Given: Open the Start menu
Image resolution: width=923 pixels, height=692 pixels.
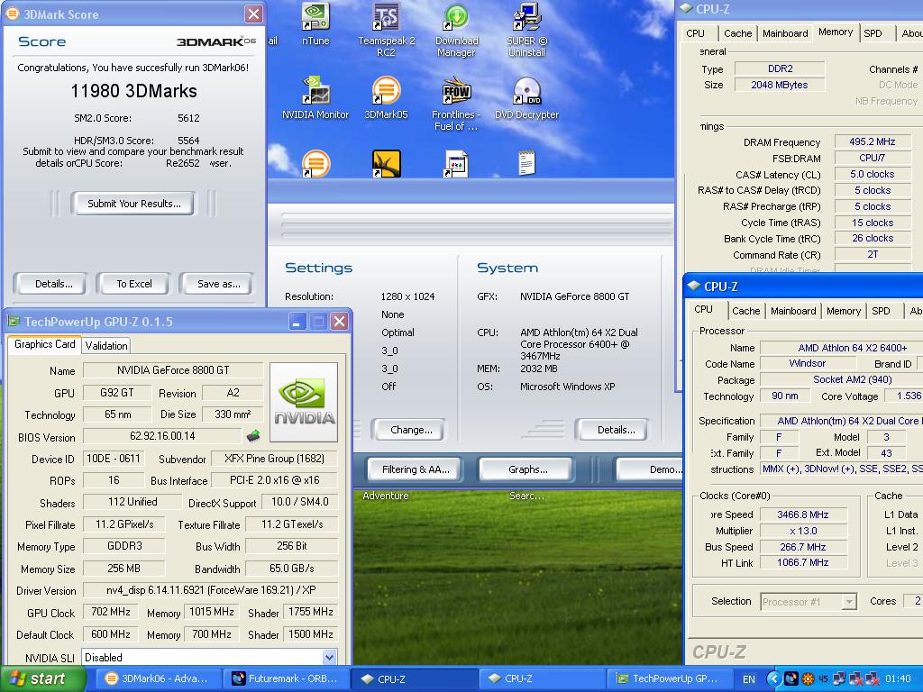Looking at the screenshot, I should click(42, 678).
